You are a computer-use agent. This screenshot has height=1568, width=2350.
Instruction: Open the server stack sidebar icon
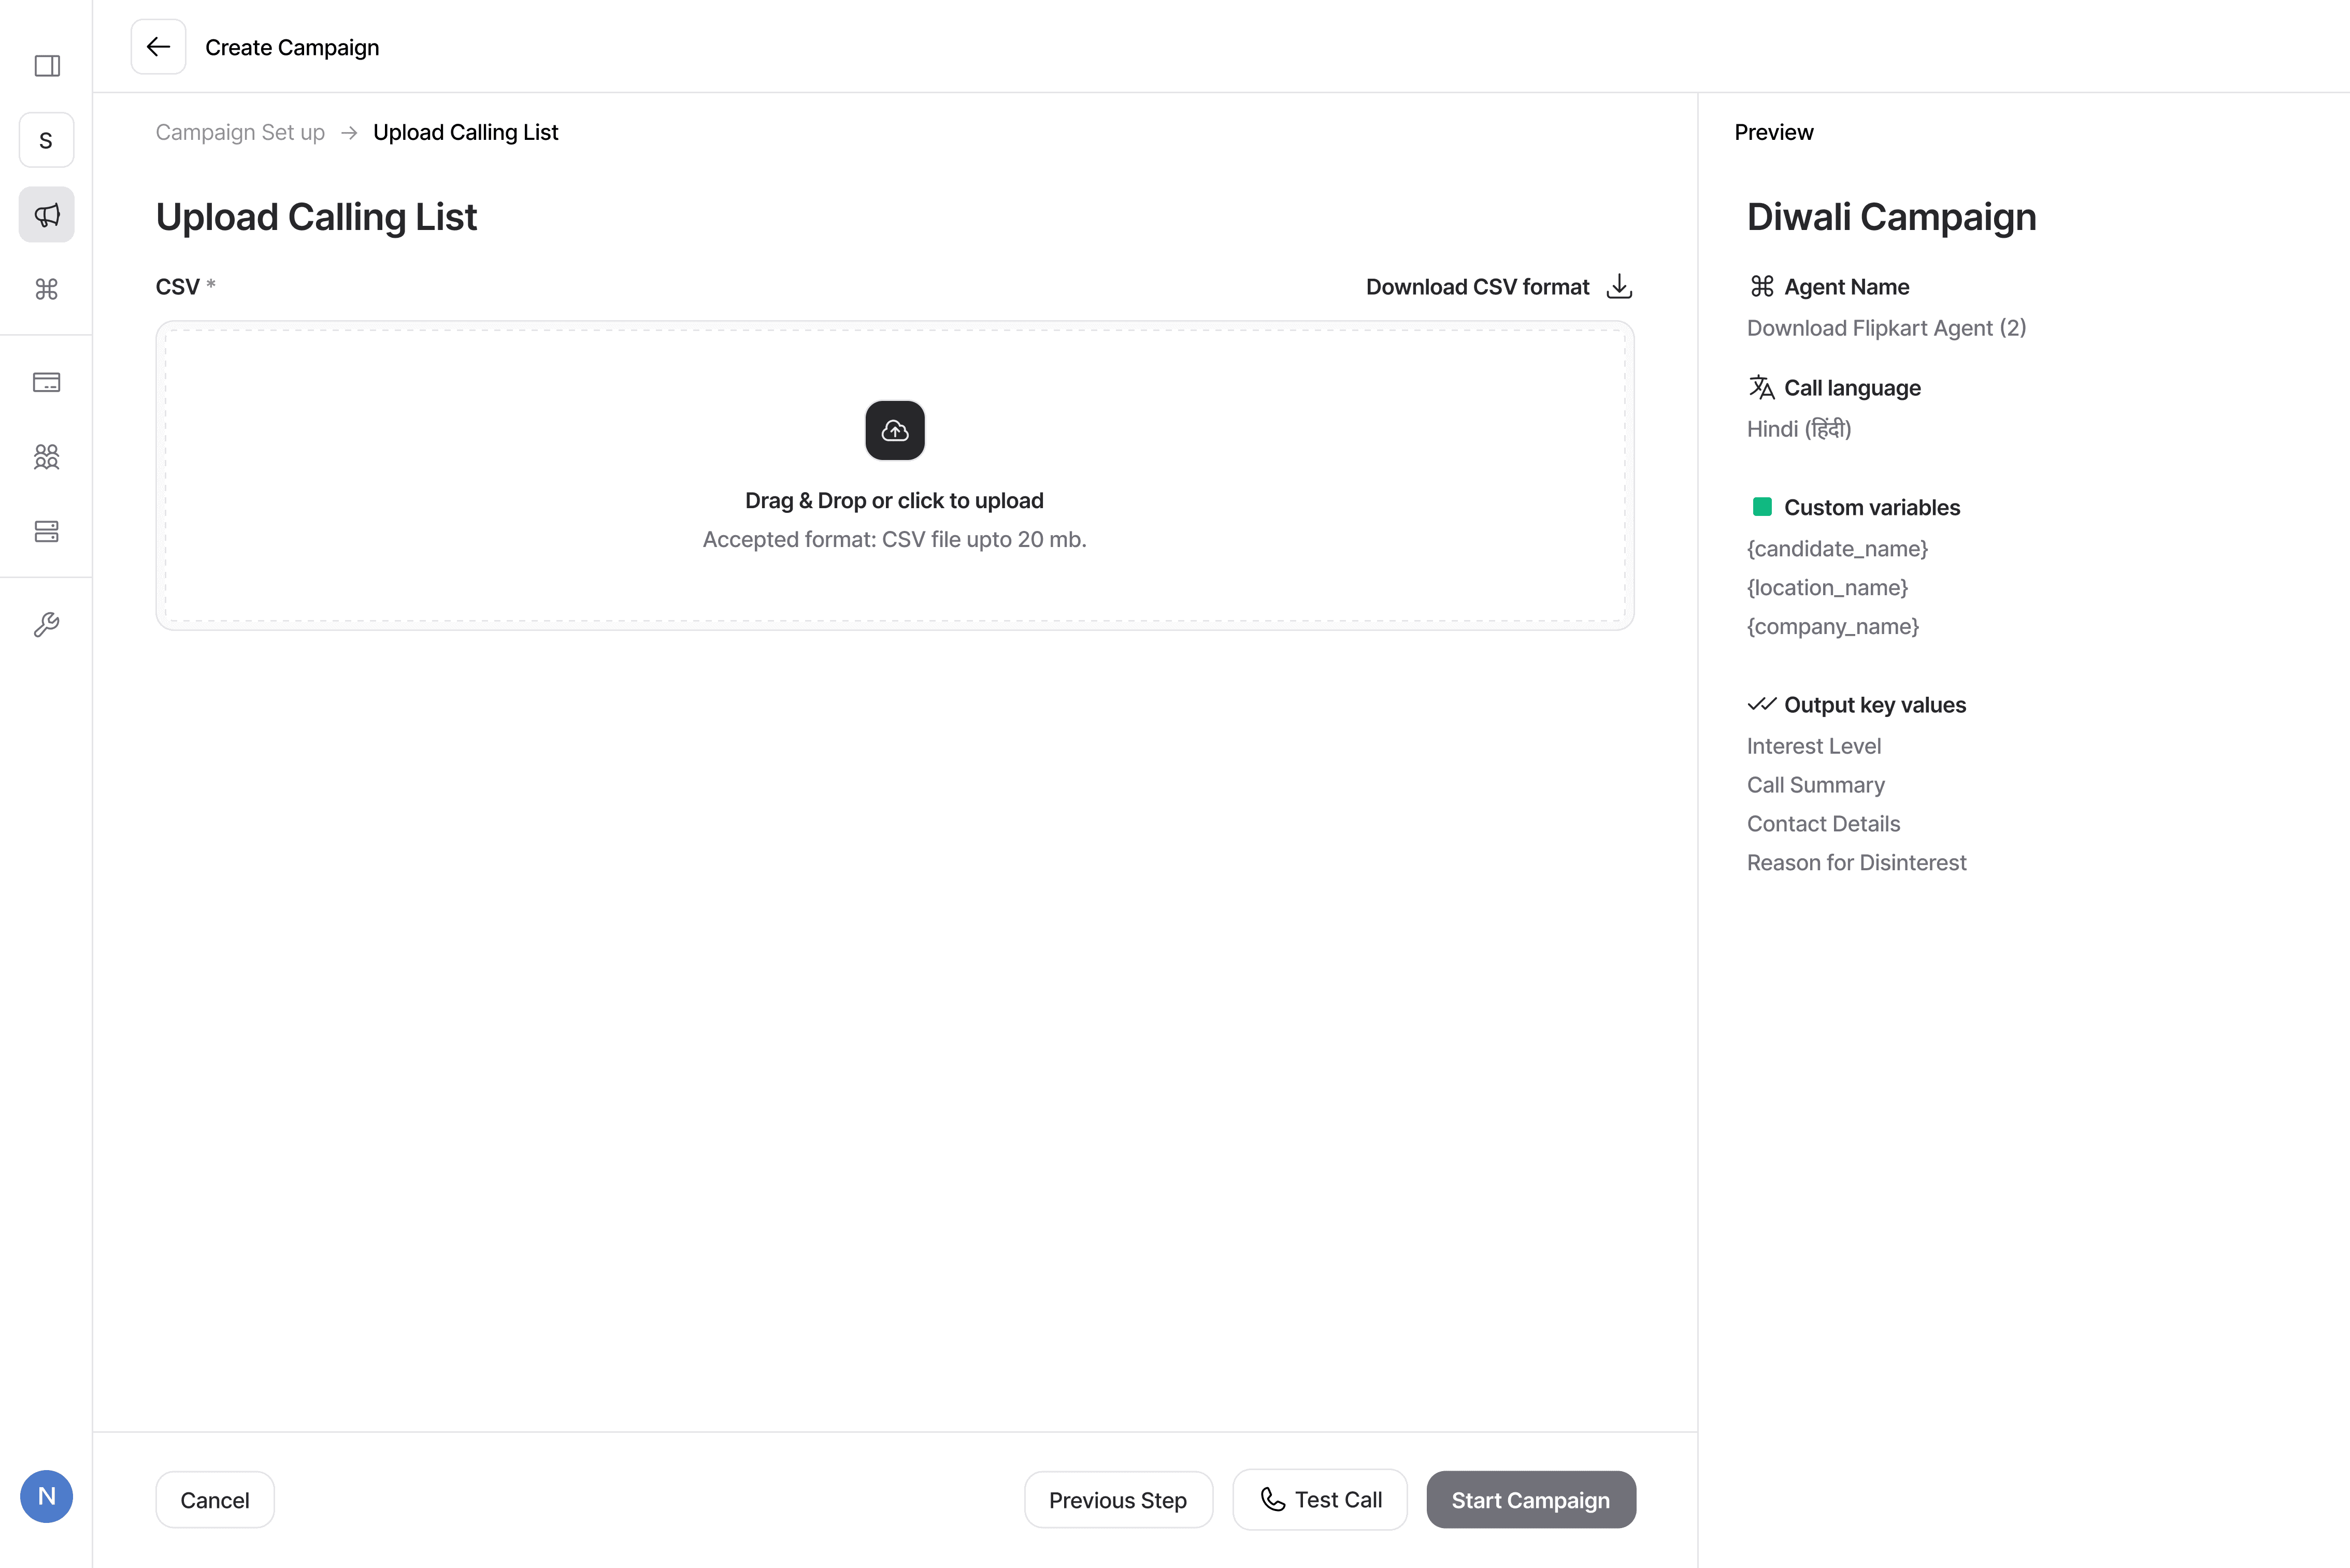click(46, 531)
